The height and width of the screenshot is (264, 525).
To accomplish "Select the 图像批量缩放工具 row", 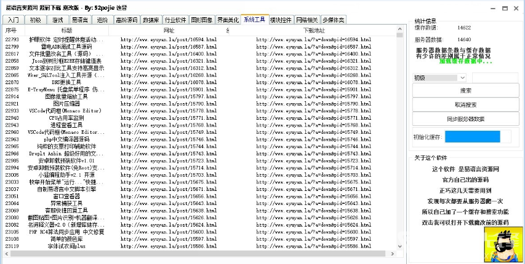I will point(199,96).
